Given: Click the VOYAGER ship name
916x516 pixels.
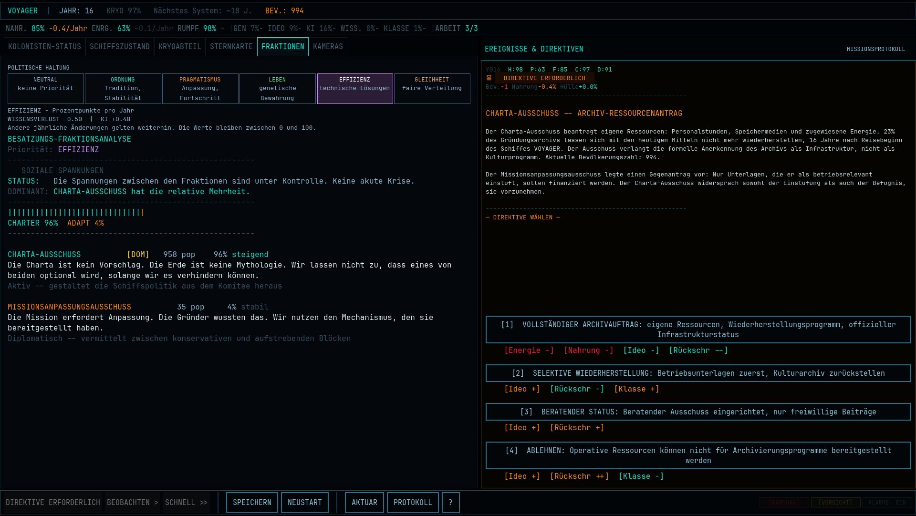Looking at the screenshot, I should tap(22, 10).
